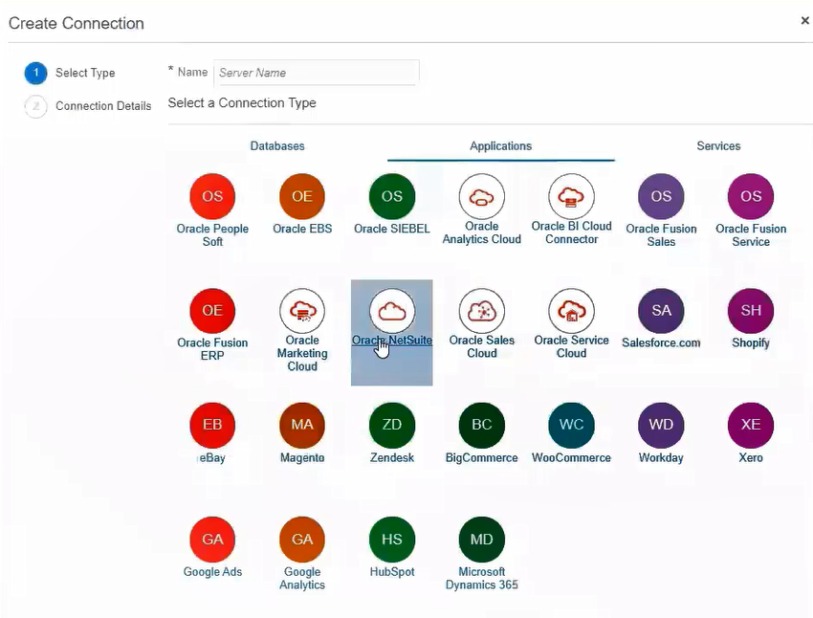This screenshot has width=813, height=618.
Task: Pick the Oracle Fusion Service icon
Action: [751, 196]
